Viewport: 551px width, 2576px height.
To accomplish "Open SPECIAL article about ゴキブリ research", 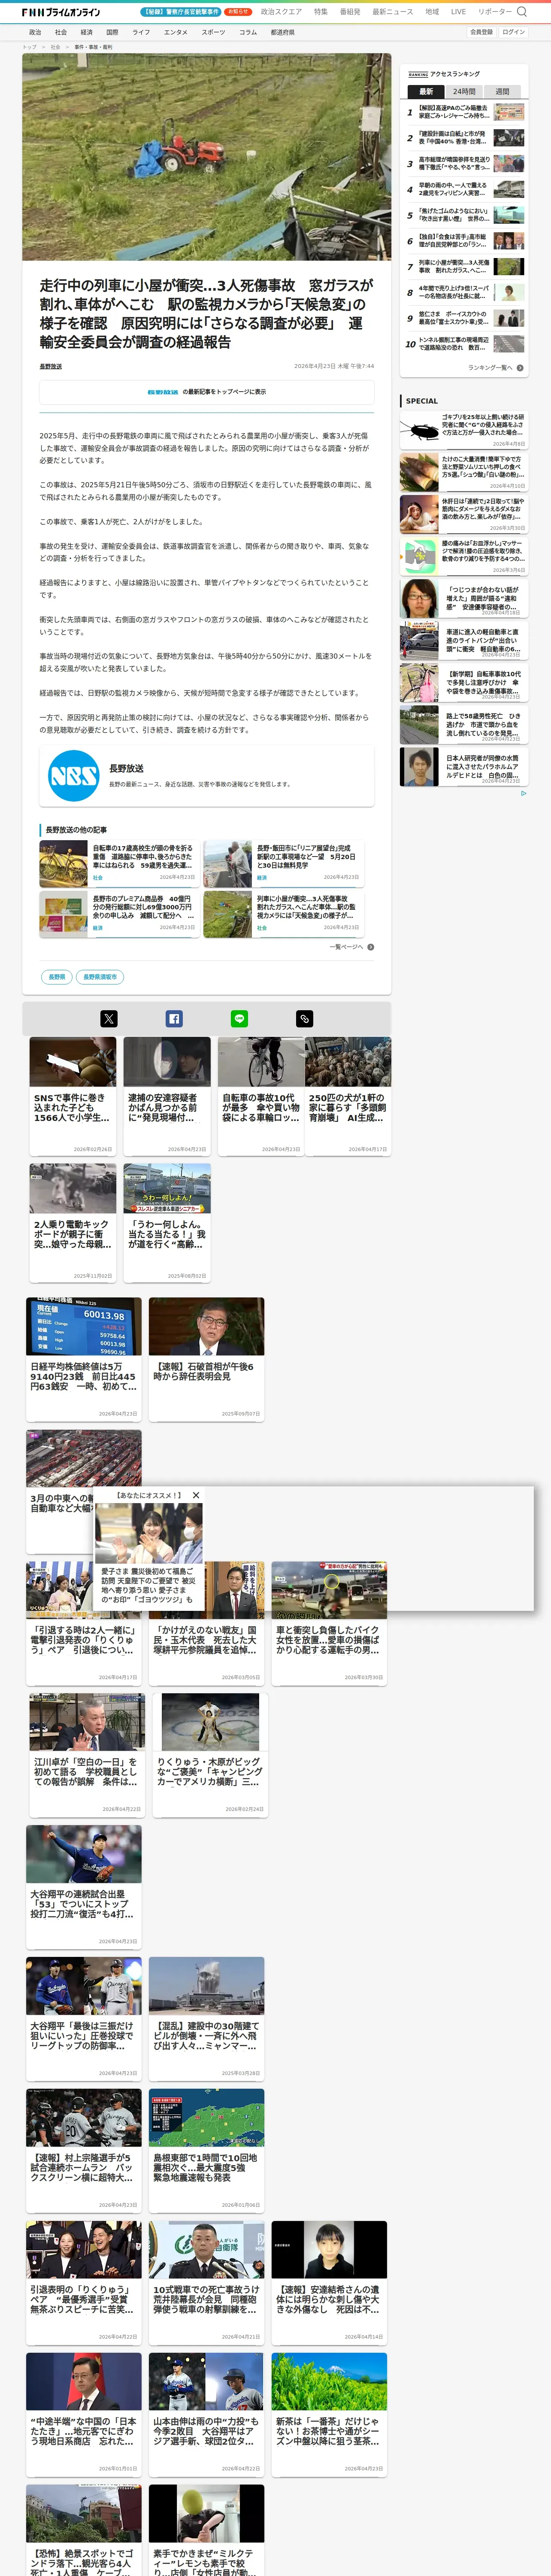I will coord(463,430).
